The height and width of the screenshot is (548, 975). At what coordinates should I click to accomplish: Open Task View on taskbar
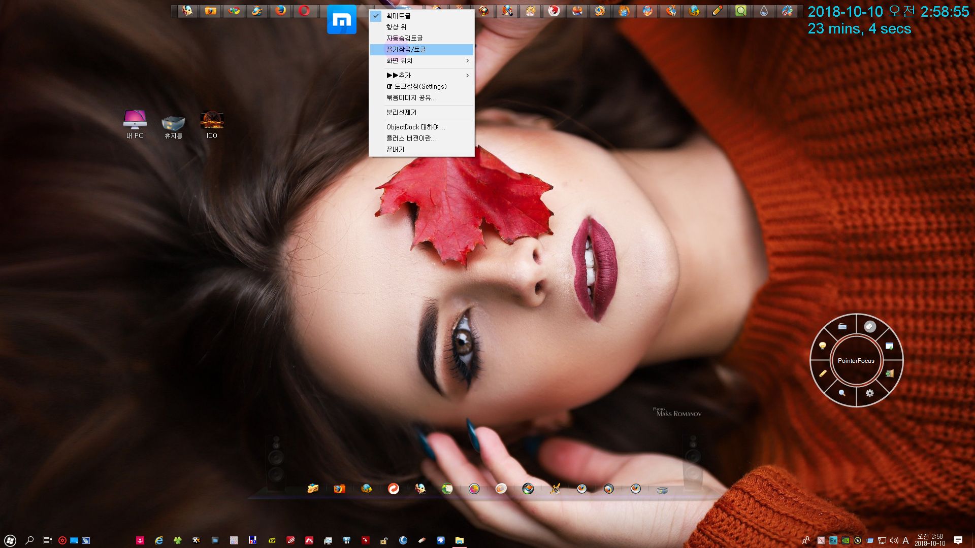(47, 540)
